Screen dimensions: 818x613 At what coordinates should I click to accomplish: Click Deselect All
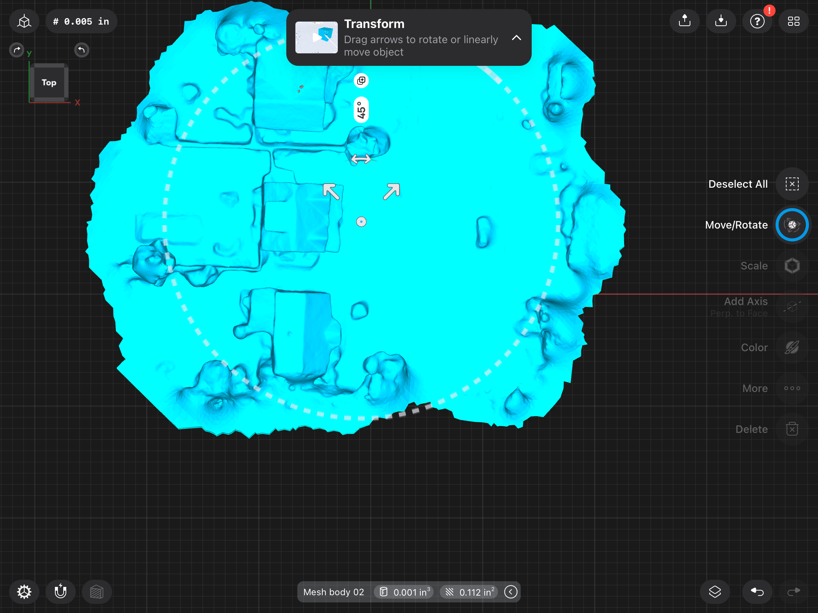792,184
